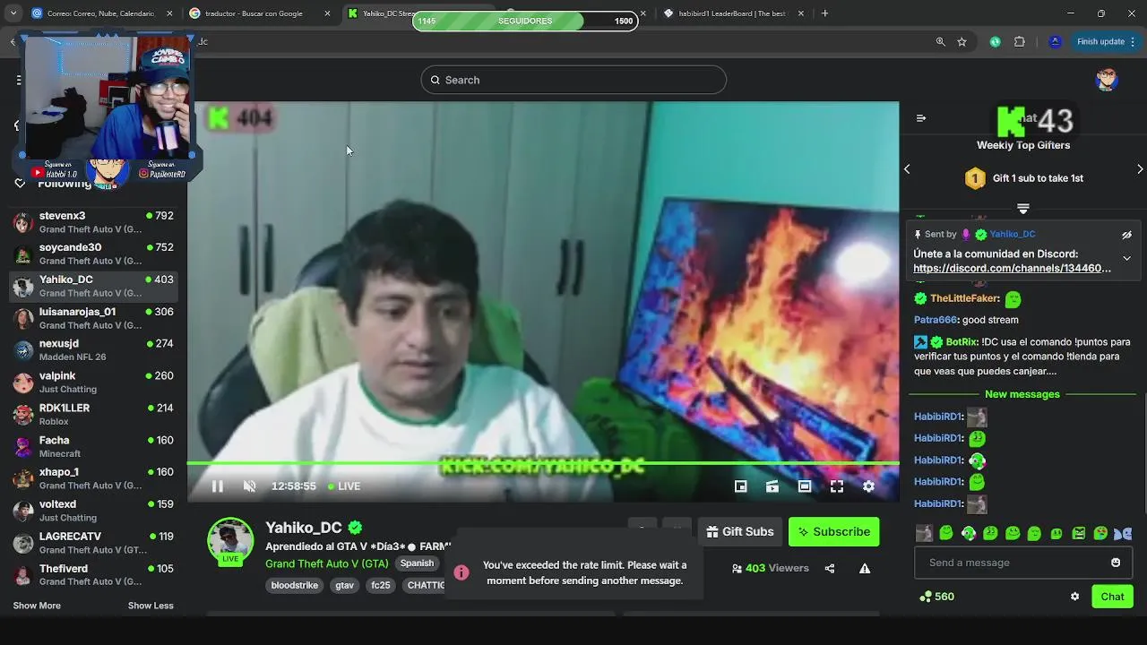The width and height of the screenshot is (1147, 645).
Task: Collapse the chat panel icon
Action: pos(921,118)
